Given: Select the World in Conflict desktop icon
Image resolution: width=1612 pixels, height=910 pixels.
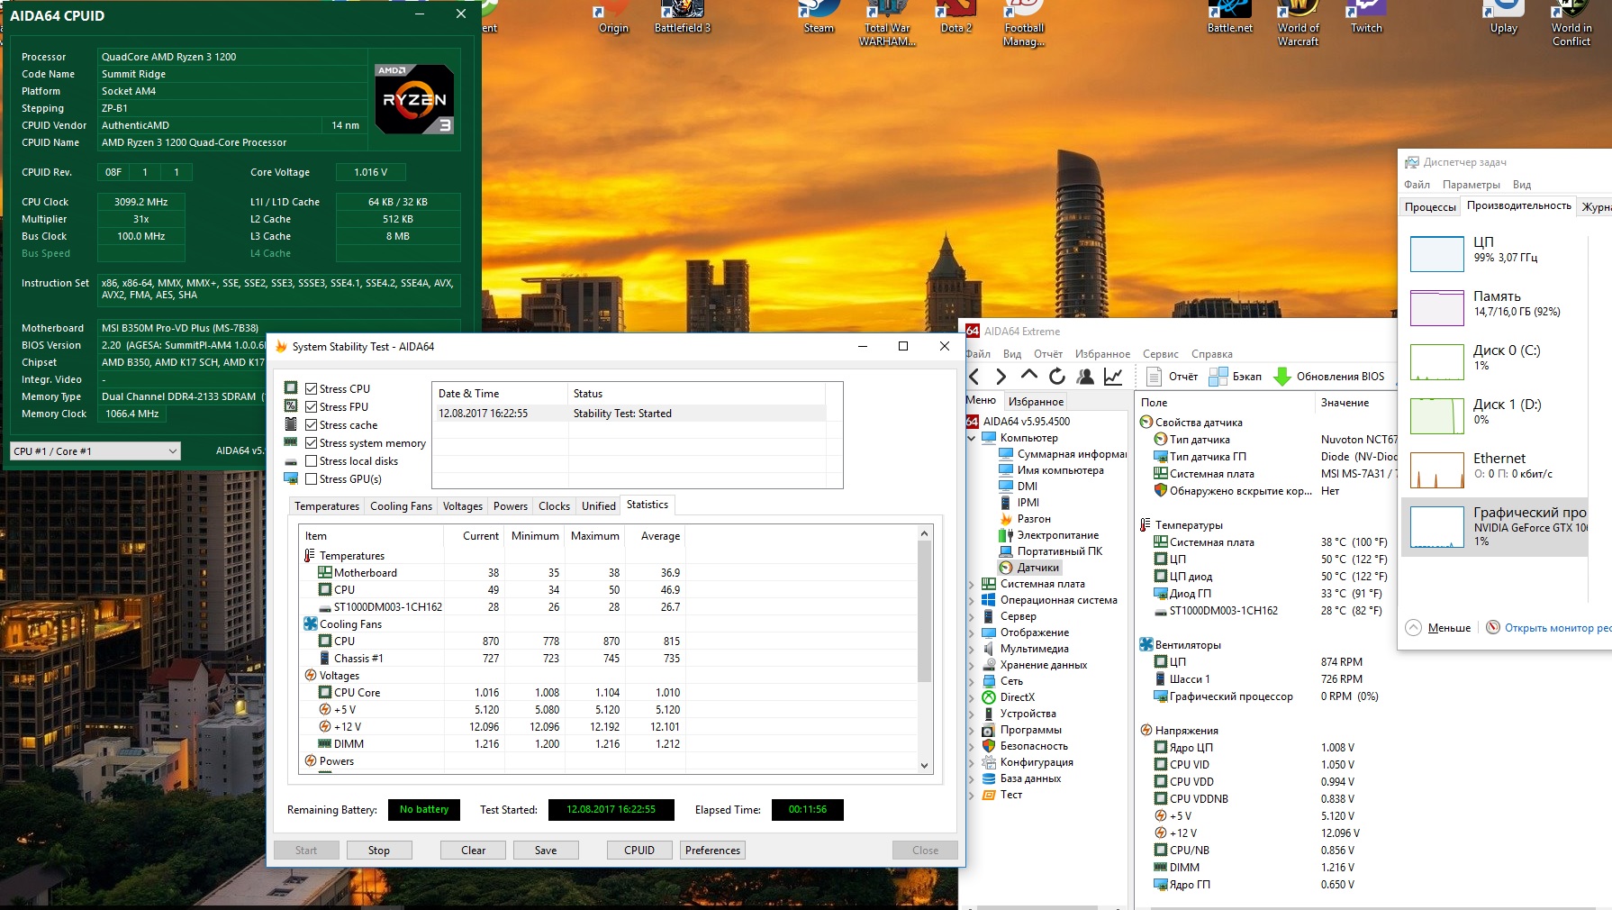Looking at the screenshot, I should tap(1571, 24).
